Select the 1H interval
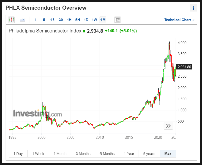 click(x=69, y=20)
